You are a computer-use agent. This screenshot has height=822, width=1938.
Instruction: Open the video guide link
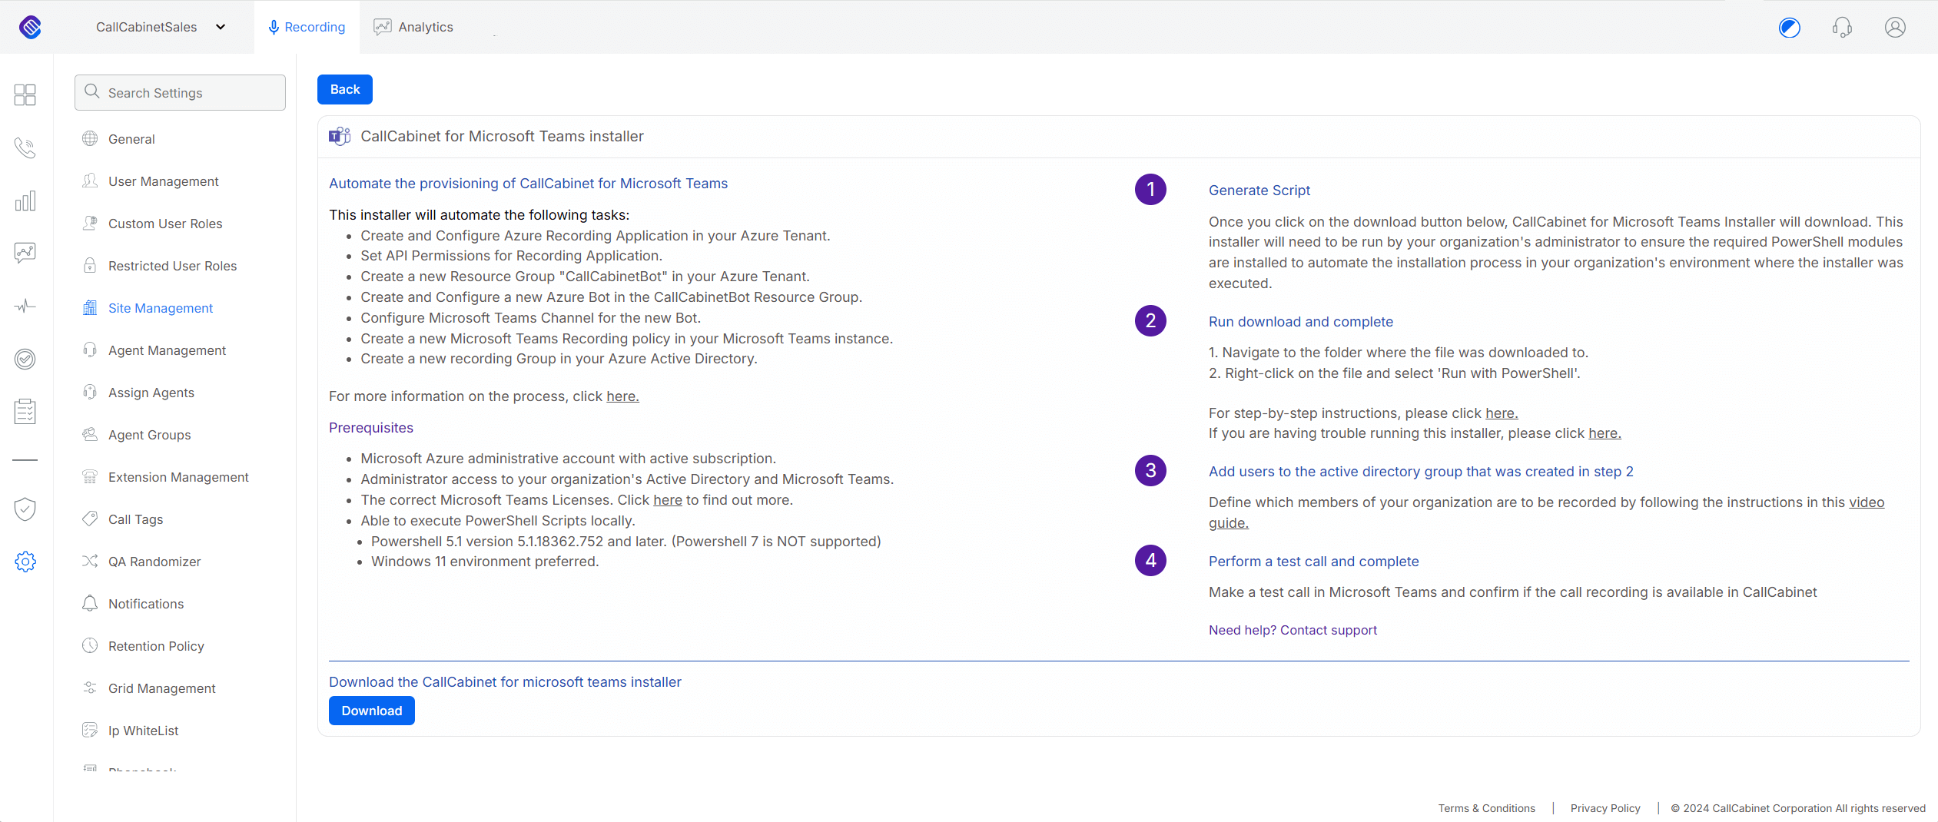click(1866, 502)
